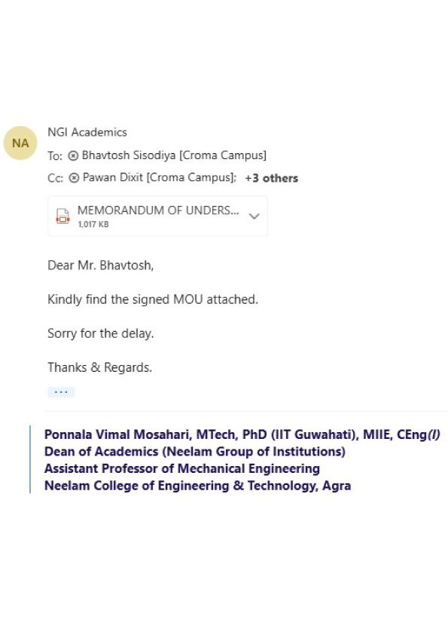Click the PDF file icon on attachment
Screen dimensions: 448x635
coord(62,216)
